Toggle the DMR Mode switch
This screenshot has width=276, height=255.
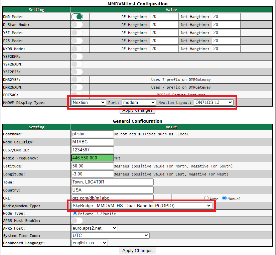pos(77,17)
